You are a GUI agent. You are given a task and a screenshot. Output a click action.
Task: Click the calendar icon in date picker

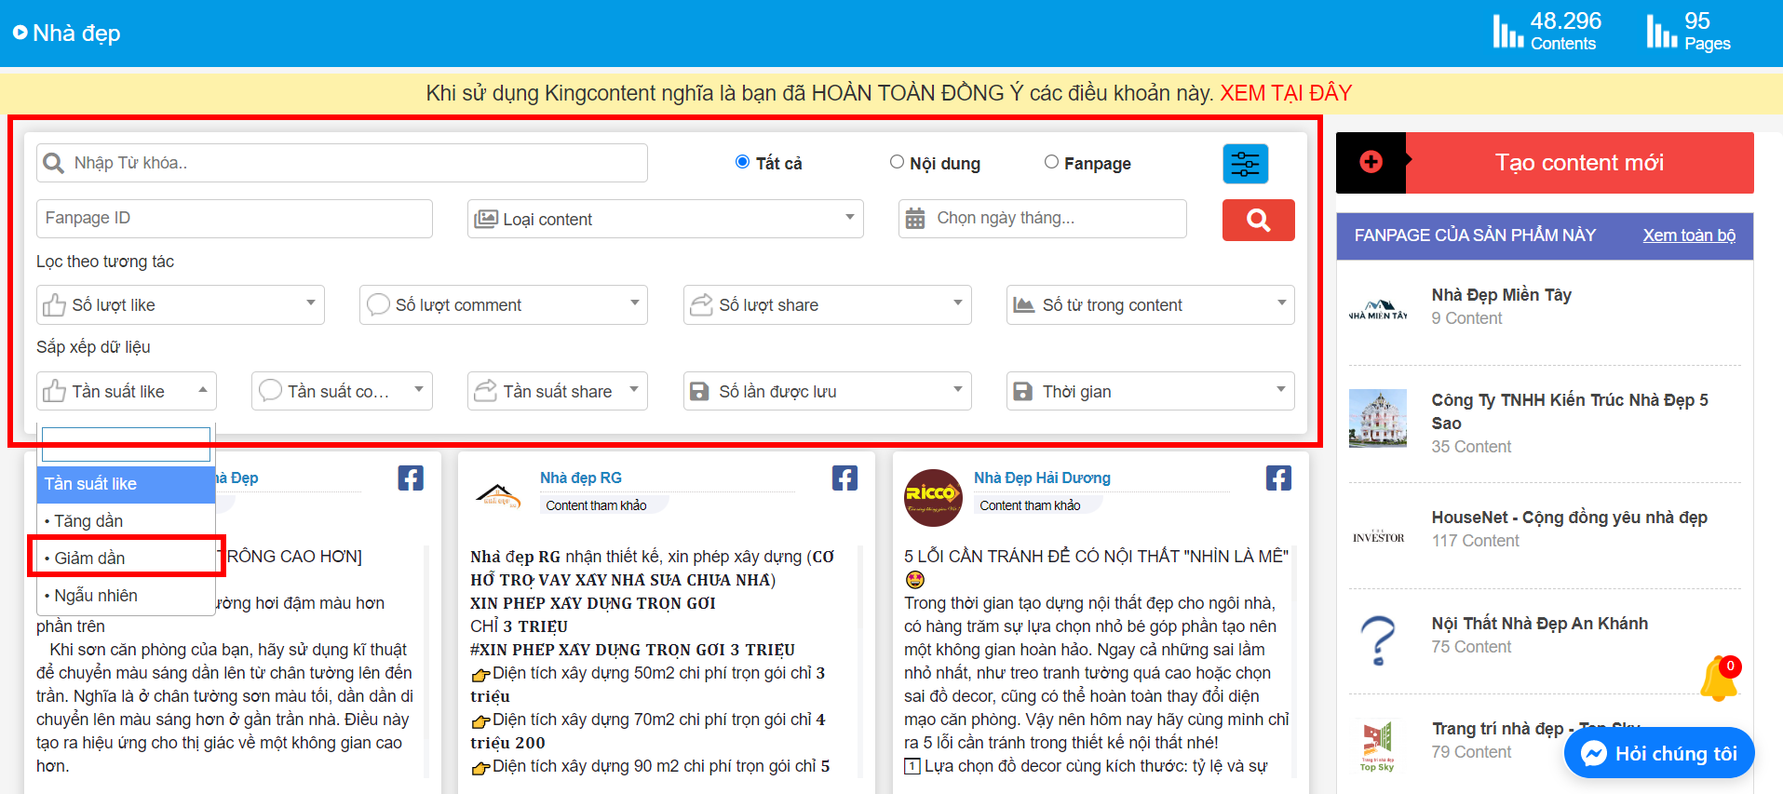(915, 219)
